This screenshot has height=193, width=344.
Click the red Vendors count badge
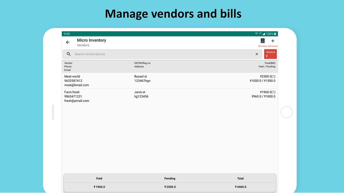(270, 54)
